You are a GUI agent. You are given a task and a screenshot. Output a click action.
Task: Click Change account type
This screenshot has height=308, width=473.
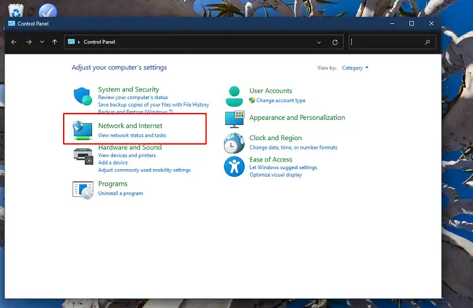coord(281,100)
